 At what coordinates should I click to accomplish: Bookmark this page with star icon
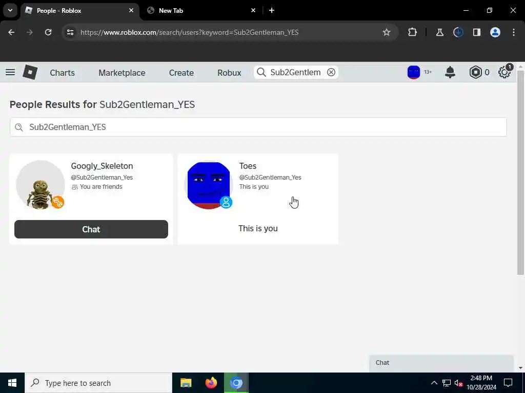coord(387,32)
